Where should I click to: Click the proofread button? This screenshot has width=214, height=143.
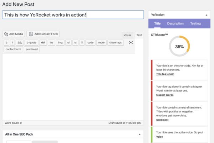pyautogui.click(x=32, y=49)
